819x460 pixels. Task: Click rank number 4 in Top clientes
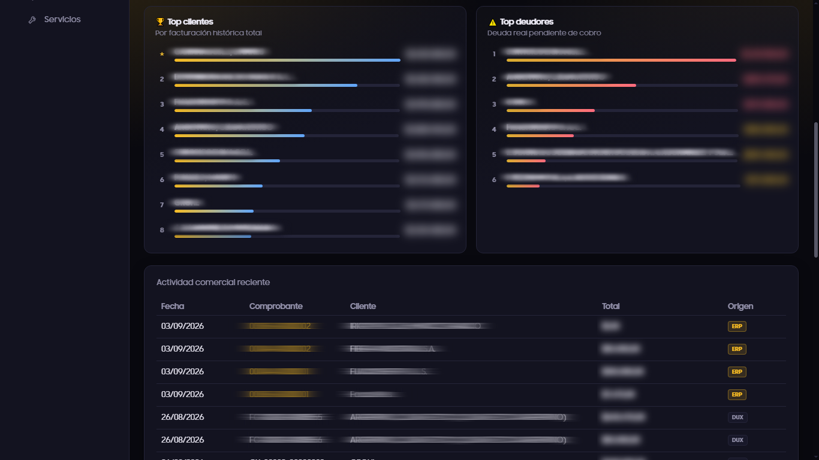(162, 129)
